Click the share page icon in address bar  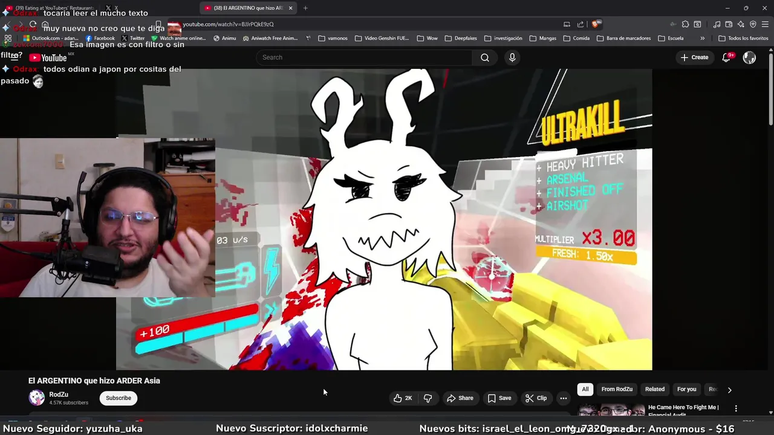click(x=580, y=24)
